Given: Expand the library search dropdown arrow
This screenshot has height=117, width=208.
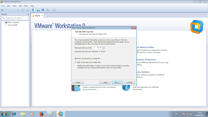Looking at the screenshot, I should coord(28,18).
